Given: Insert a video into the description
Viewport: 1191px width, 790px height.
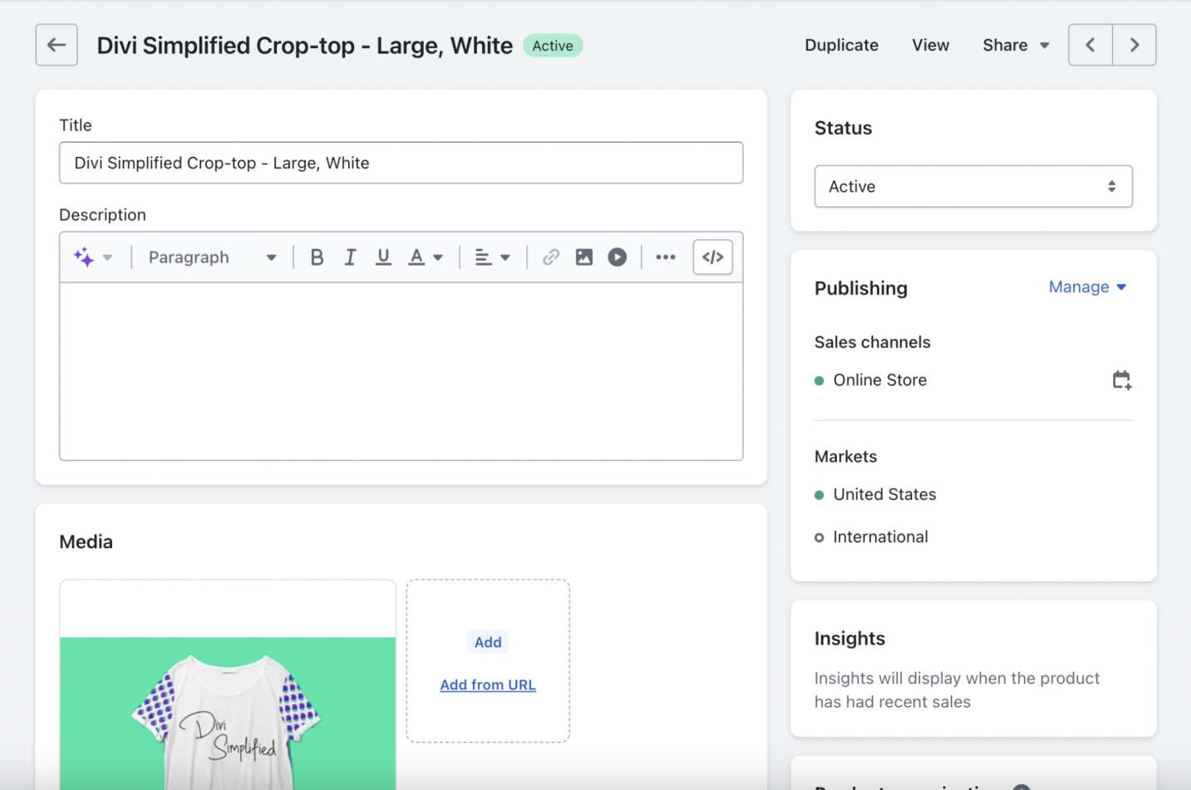Looking at the screenshot, I should coord(617,258).
